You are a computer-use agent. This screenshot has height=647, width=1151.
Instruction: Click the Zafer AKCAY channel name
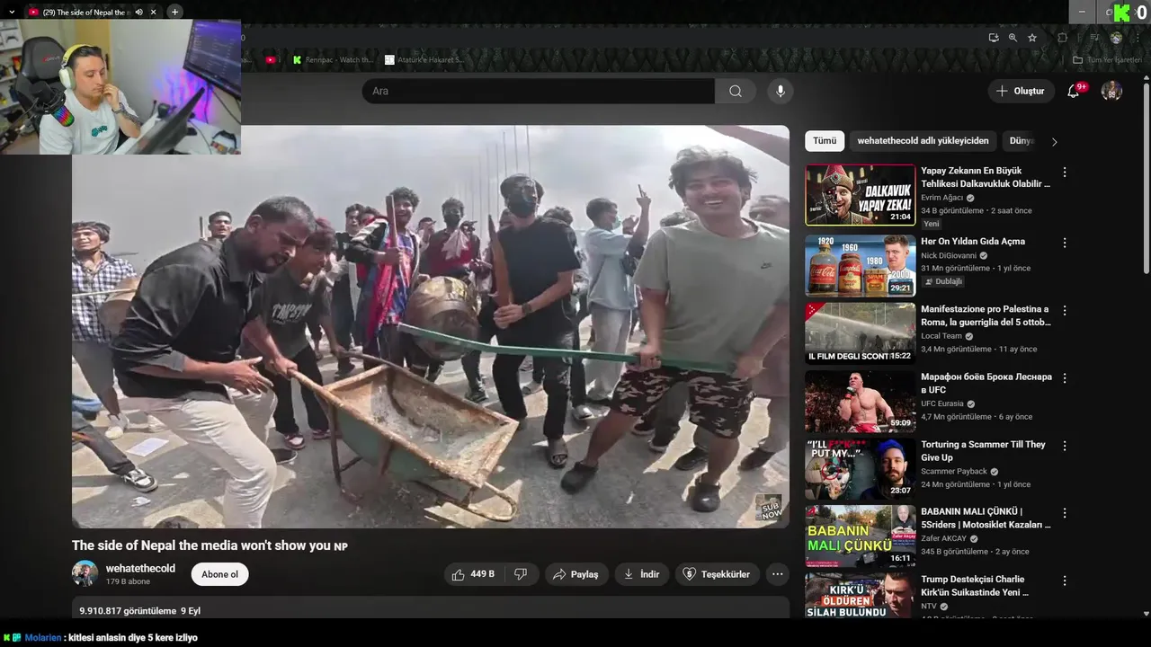(943, 538)
